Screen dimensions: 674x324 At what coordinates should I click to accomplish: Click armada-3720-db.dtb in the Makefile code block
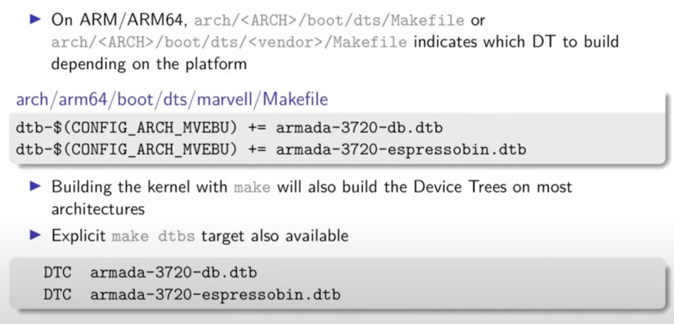coord(359,128)
